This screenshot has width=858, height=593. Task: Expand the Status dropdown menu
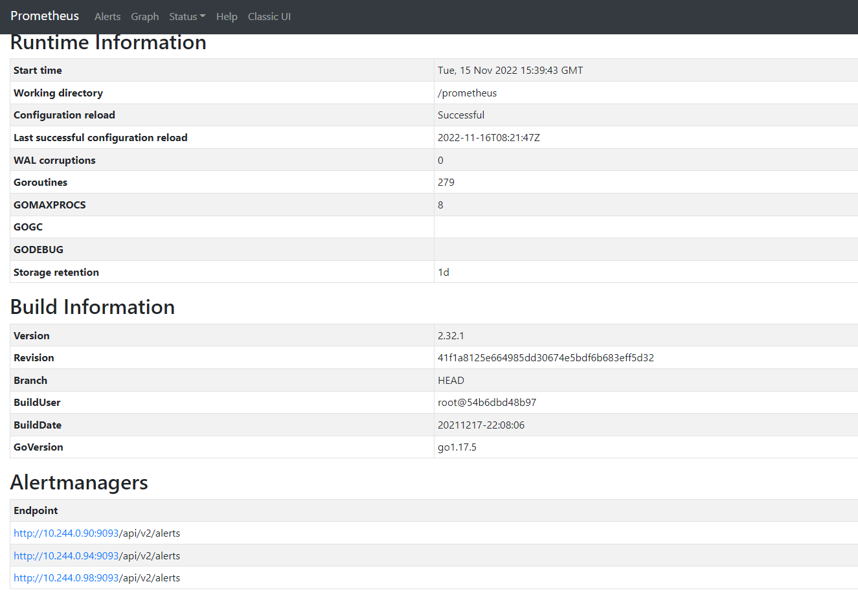[187, 17]
